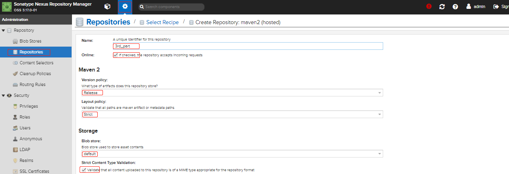Go back to Select Recipe breadcrumb
This screenshot has height=174, width=509.
(162, 22)
